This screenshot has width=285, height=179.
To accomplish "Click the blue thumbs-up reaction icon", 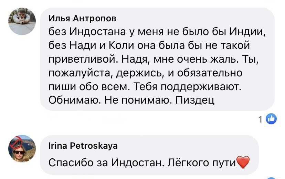I will tap(271, 119).
